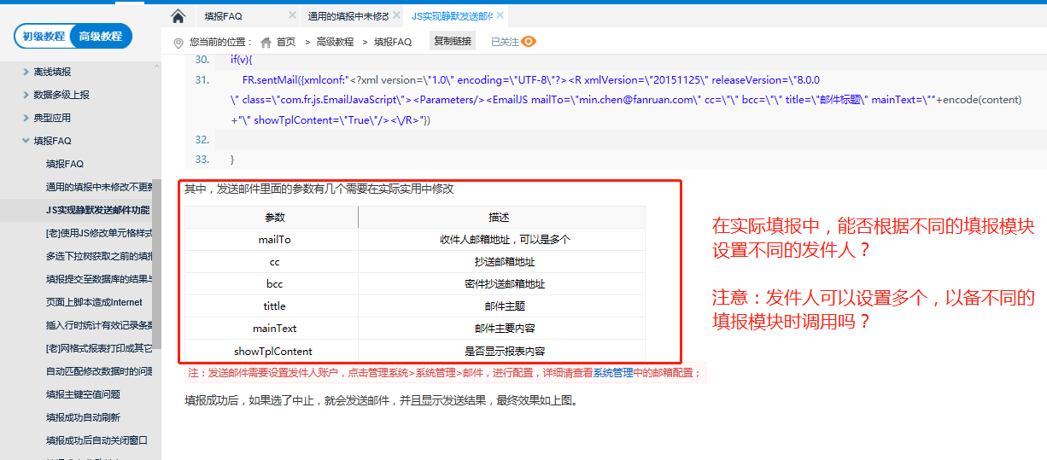1047x460 pixels.
Task: Close the JS实现静默发送邮件 tab
Action: [500, 15]
